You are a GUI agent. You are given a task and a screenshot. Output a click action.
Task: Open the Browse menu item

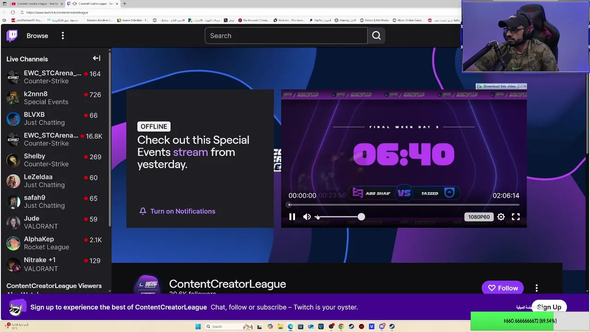37,36
